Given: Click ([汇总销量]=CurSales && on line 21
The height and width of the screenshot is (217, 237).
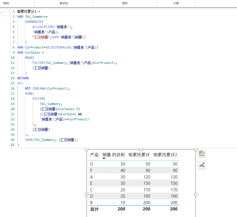Looking at the screenshot, I should click(x=61, y=114).
